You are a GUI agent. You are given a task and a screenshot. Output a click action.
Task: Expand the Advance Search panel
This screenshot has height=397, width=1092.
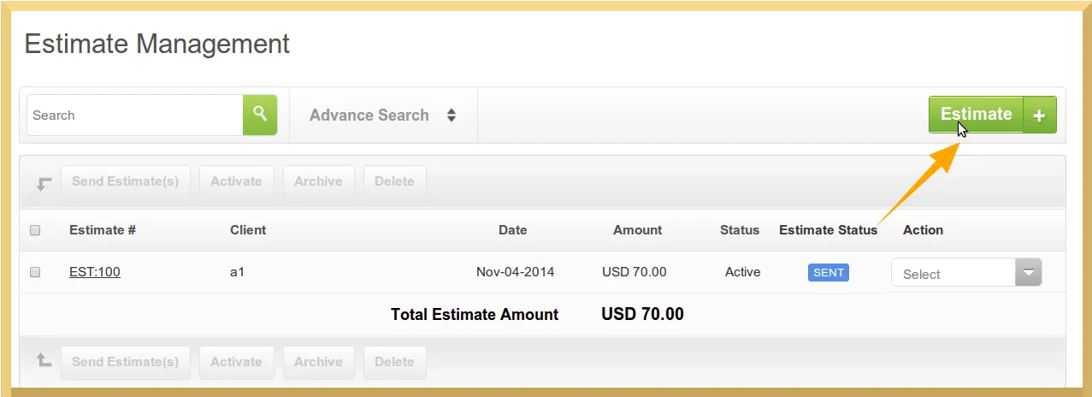point(383,115)
